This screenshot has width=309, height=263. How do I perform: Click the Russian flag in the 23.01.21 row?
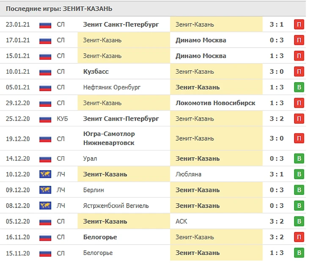[x=45, y=25]
